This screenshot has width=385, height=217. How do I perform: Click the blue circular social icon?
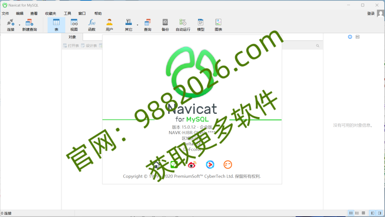click(x=210, y=165)
